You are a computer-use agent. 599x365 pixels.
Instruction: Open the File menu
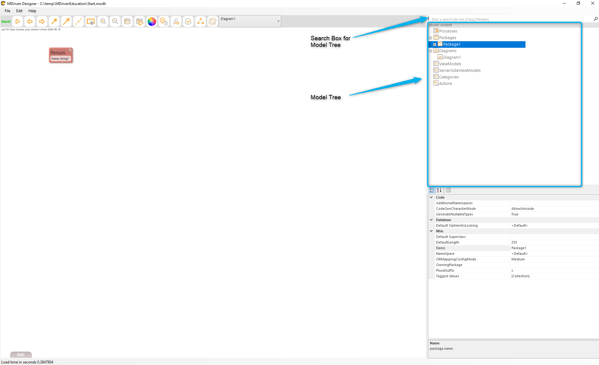[8, 11]
